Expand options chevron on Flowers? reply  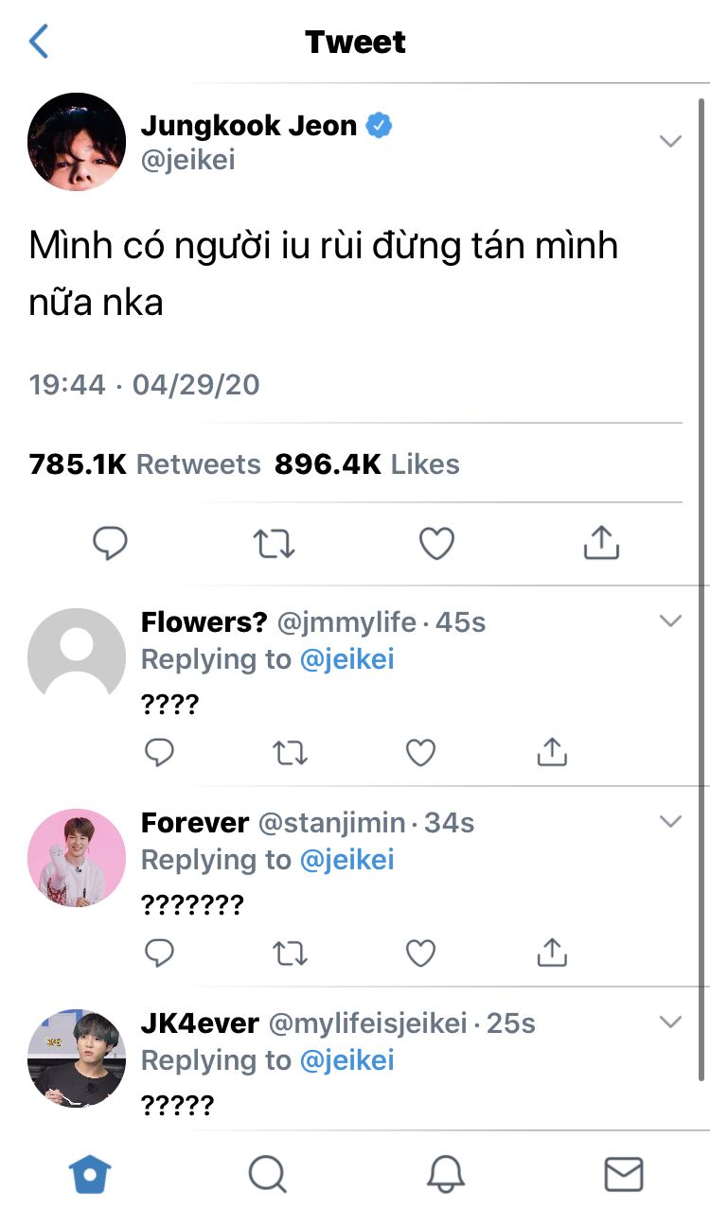(x=670, y=621)
